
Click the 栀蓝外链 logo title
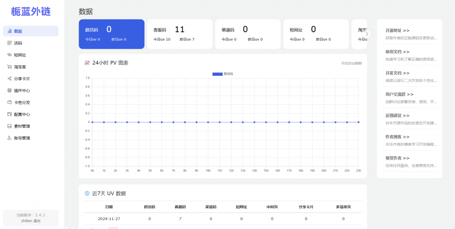31,12
